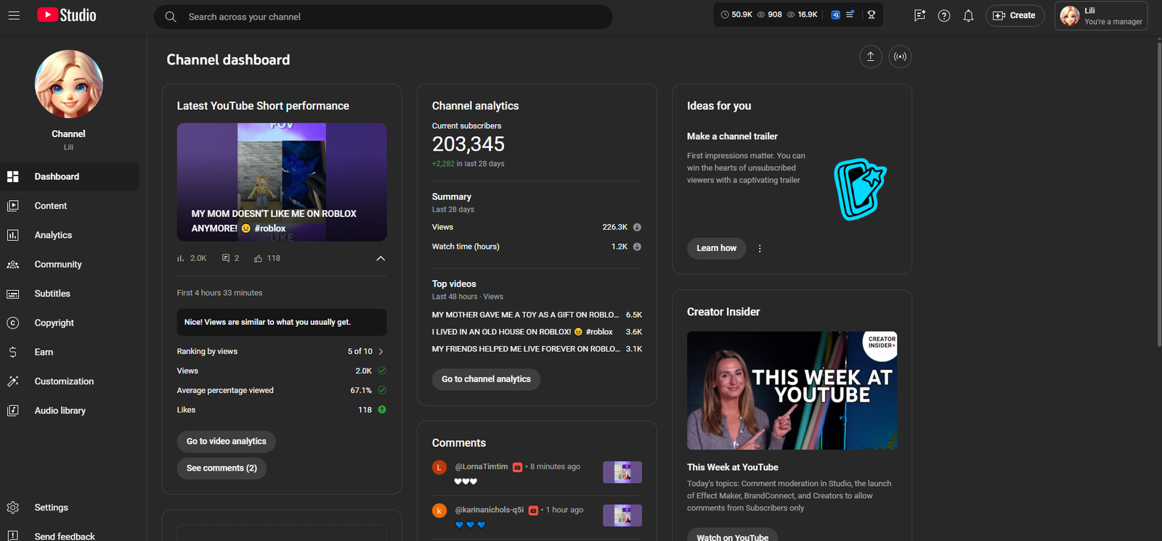Image resolution: width=1162 pixels, height=541 pixels.
Task: Open three-dot options on channel trailer idea
Action: coord(760,249)
